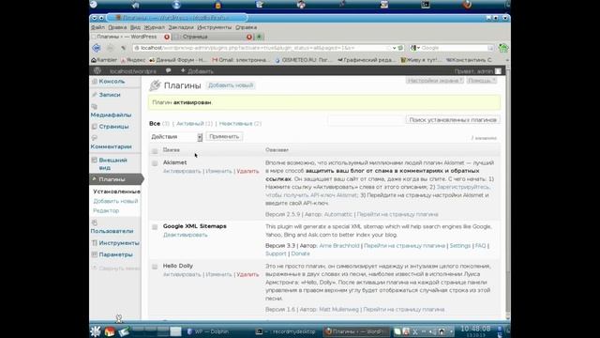Filter plugins by Неактивные (2)

(240, 124)
